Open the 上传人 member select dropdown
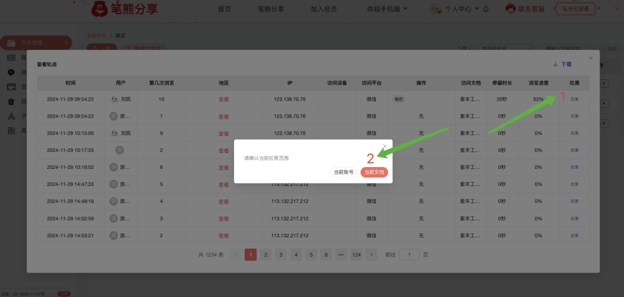Image resolution: width=624 pixels, height=297 pixels. point(506,49)
